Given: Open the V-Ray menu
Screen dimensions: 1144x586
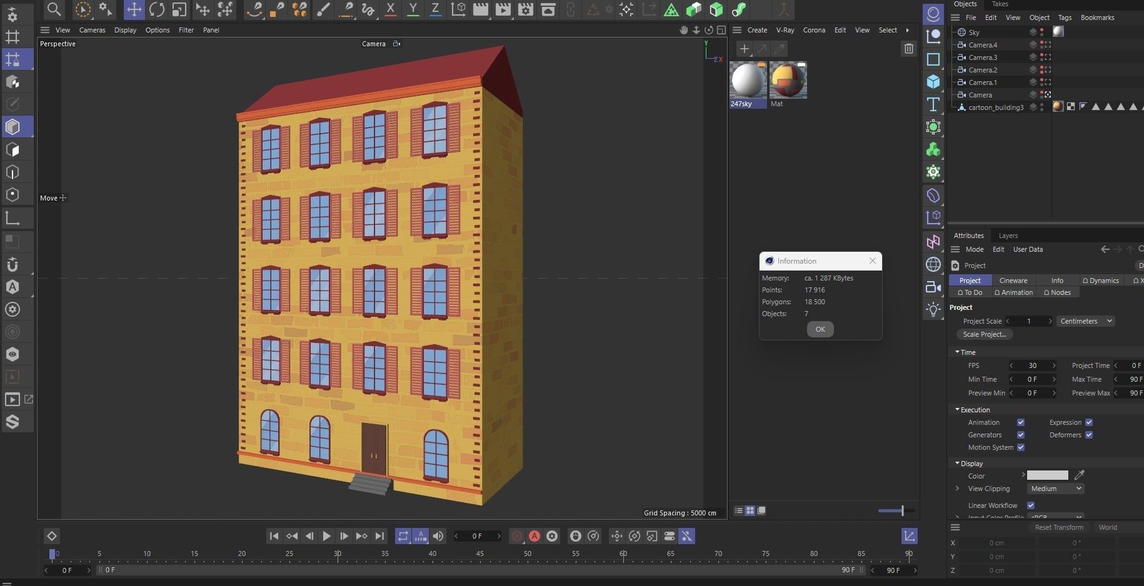Looking at the screenshot, I should pos(785,30).
